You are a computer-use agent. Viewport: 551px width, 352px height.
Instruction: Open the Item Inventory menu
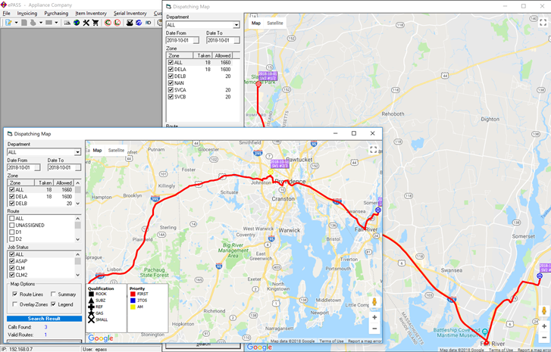click(91, 14)
